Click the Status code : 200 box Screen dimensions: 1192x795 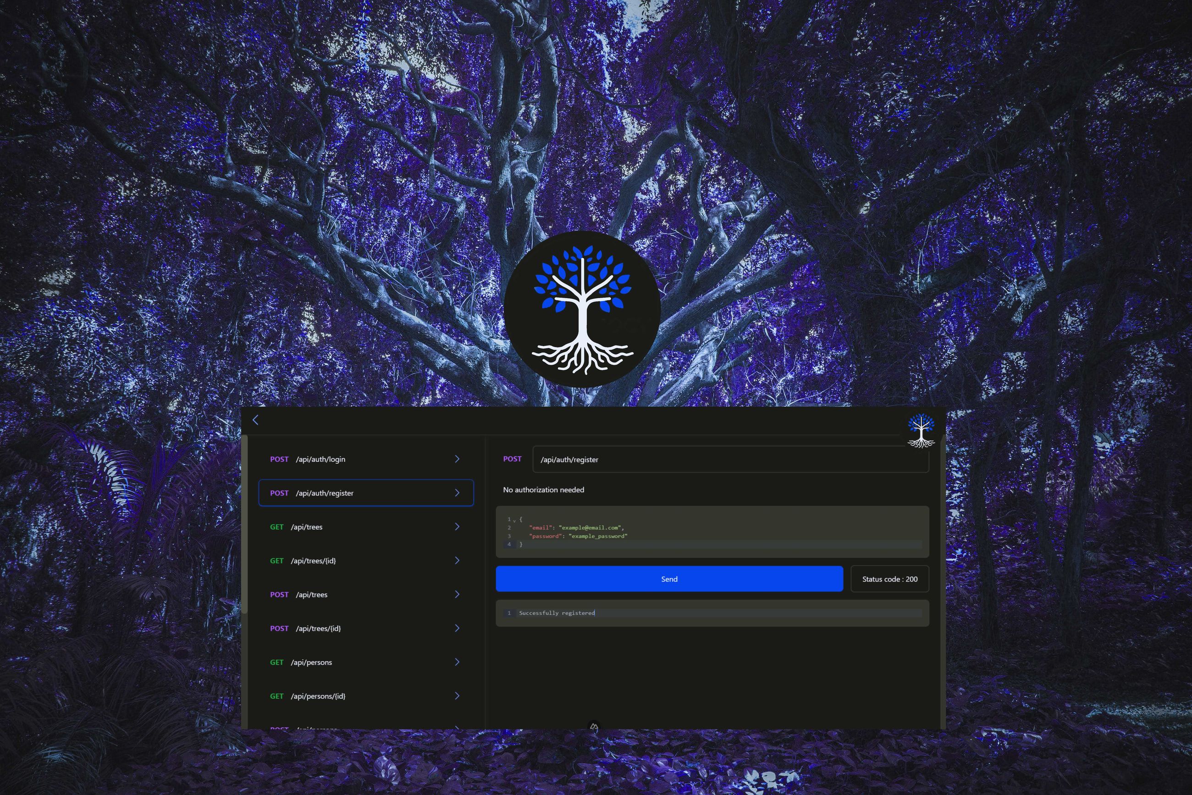[x=889, y=579]
